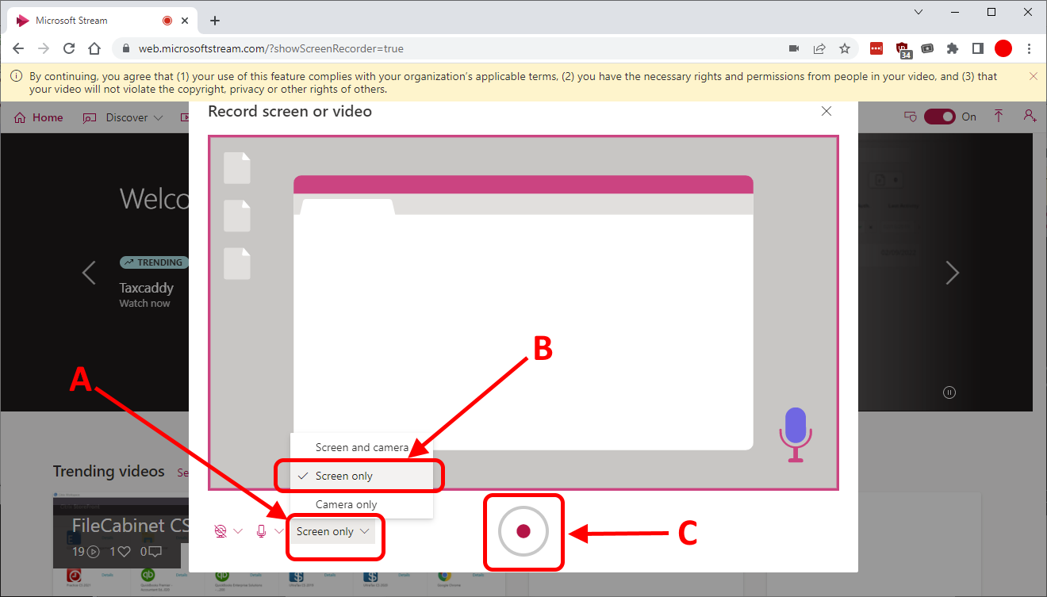Image resolution: width=1047 pixels, height=597 pixels.
Task: Select the checked 'Screen only' menu option
Action: pyautogui.click(x=362, y=476)
